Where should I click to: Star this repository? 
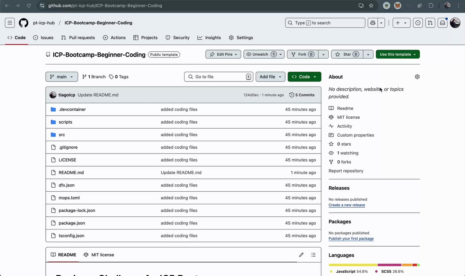(347, 55)
